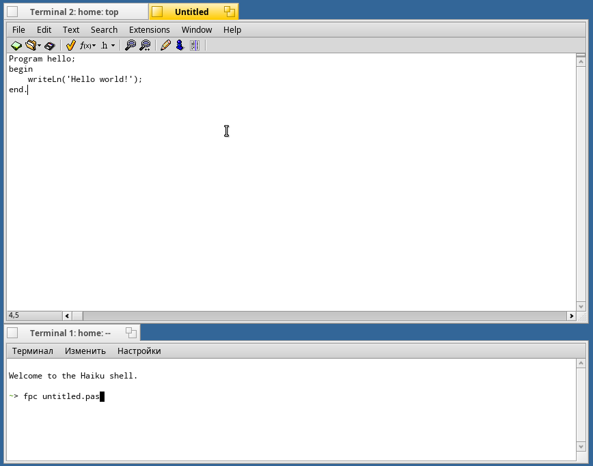This screenshot has width=593, height=466.
Task: Click on the 'begin' code line
Action: (20, 69)
